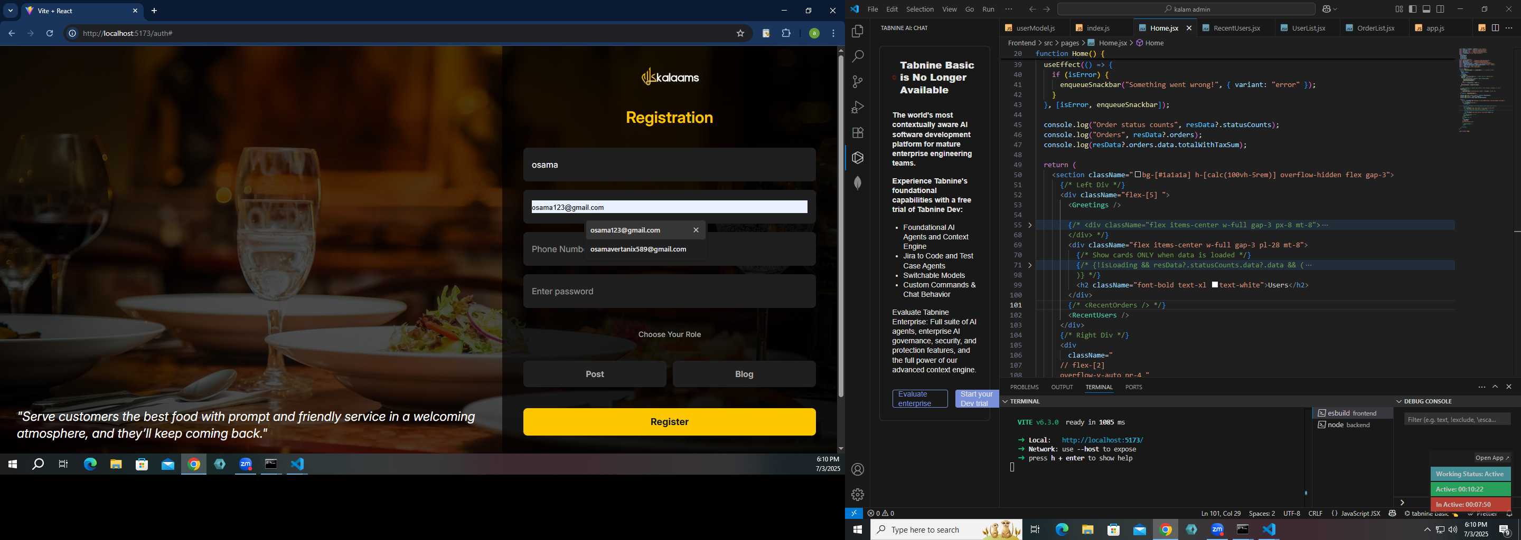Open errors and warnings count in status bar
Image resolution: width=1521 pixels, height=540 pixels.
tap(881, 514)
